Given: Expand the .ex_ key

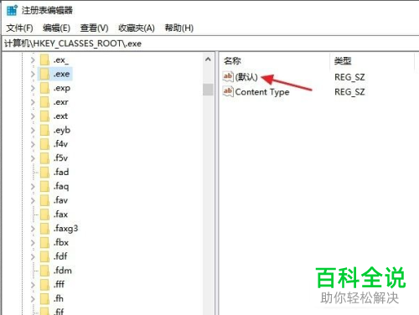Looking at the screenshot, I should tap(33, 60).
